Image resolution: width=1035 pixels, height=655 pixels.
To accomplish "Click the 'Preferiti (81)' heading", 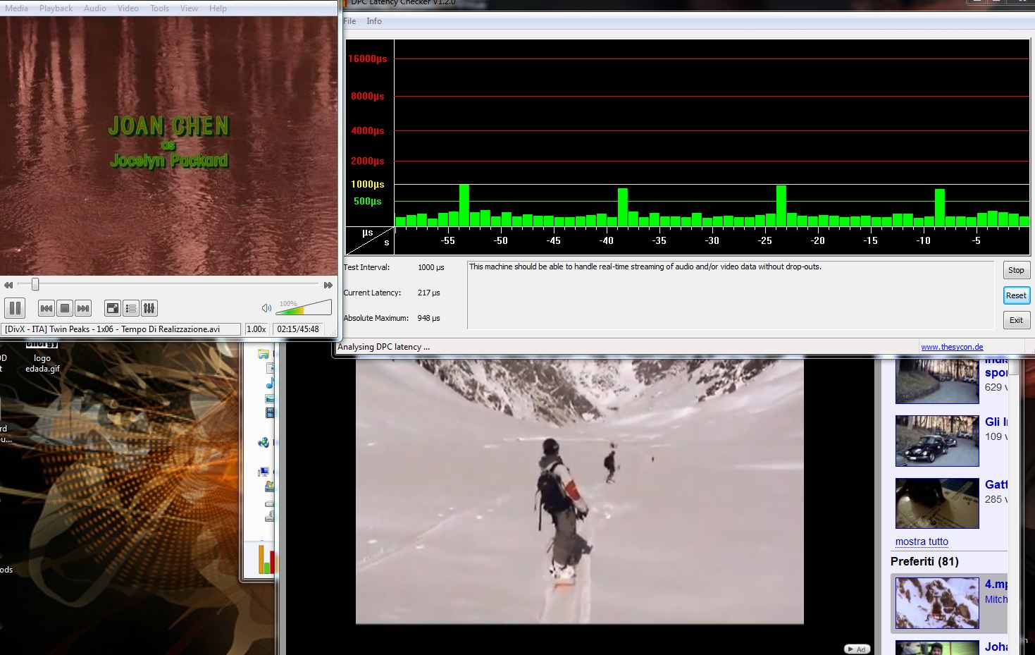I will pyautogui.click(x=924, y=561).
